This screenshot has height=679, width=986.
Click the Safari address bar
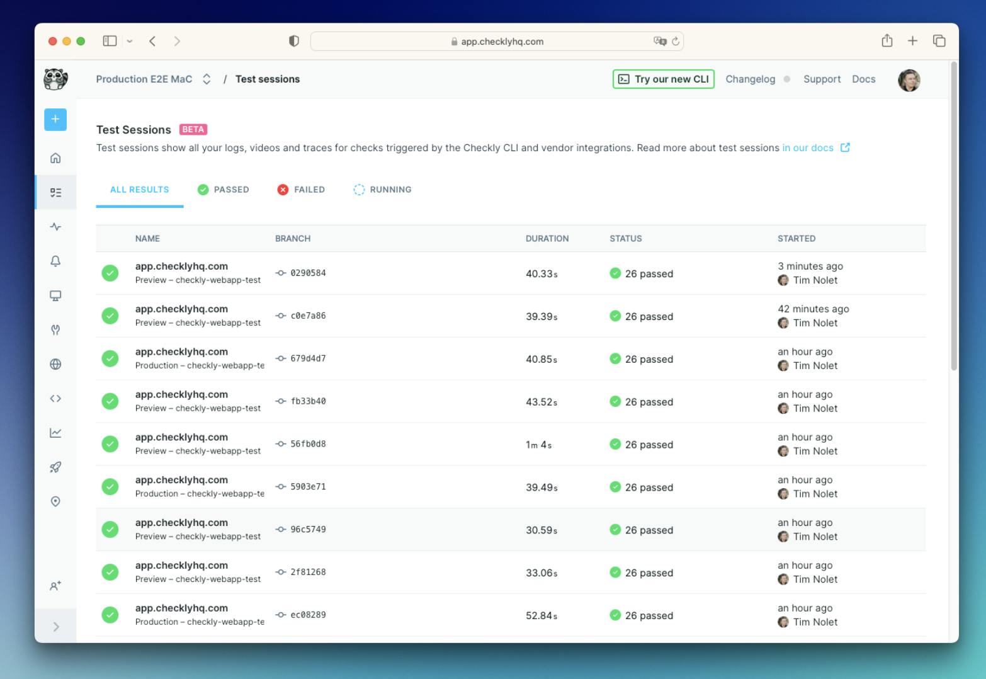[497, 42]
